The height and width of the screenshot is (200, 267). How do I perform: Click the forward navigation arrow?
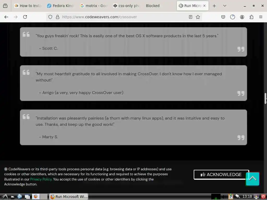tap(16, 17)
